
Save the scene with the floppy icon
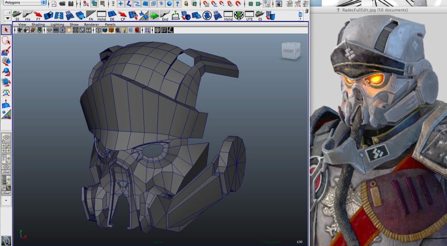pos(71,3)
